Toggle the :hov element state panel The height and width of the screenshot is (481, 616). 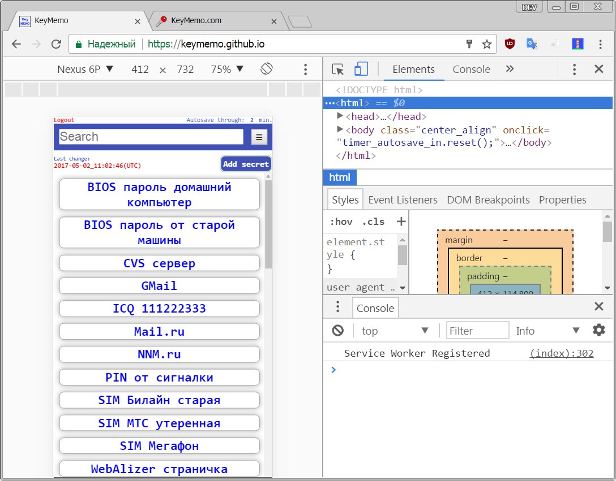coord(341,222)
